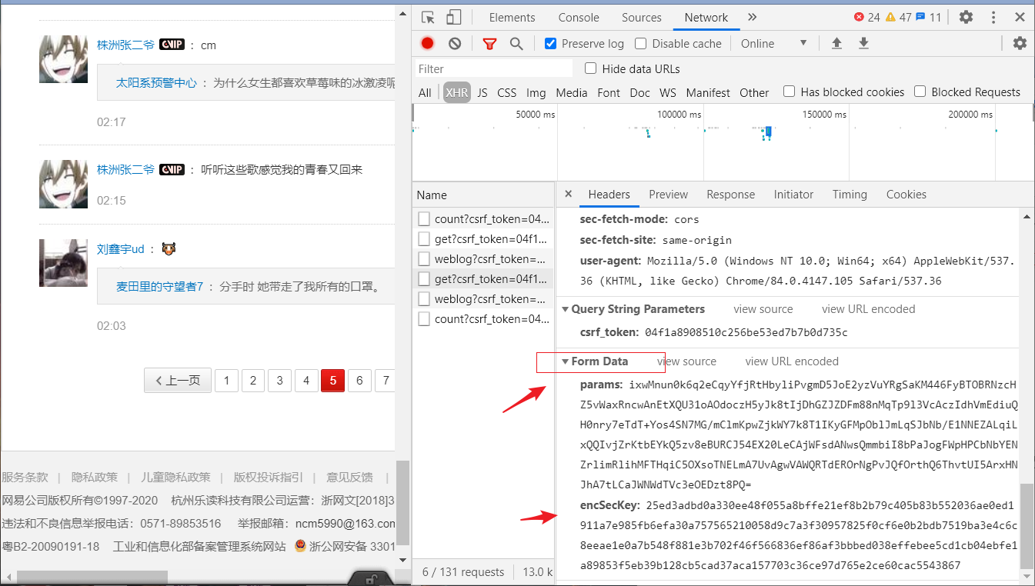Clear the network log
The height and width of the screenshot is (586, 1035).
[x=455, y=44]
